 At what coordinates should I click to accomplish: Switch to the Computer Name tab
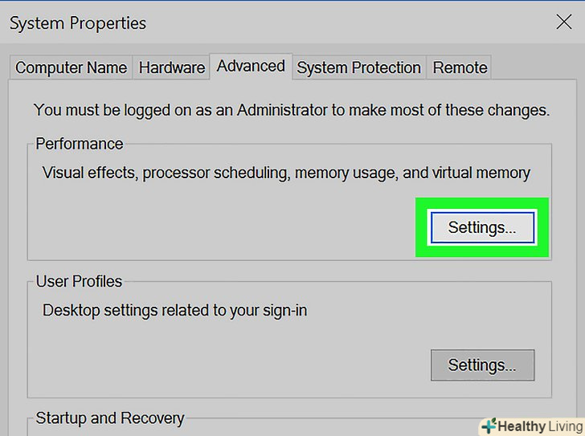(x=71, y=68)
